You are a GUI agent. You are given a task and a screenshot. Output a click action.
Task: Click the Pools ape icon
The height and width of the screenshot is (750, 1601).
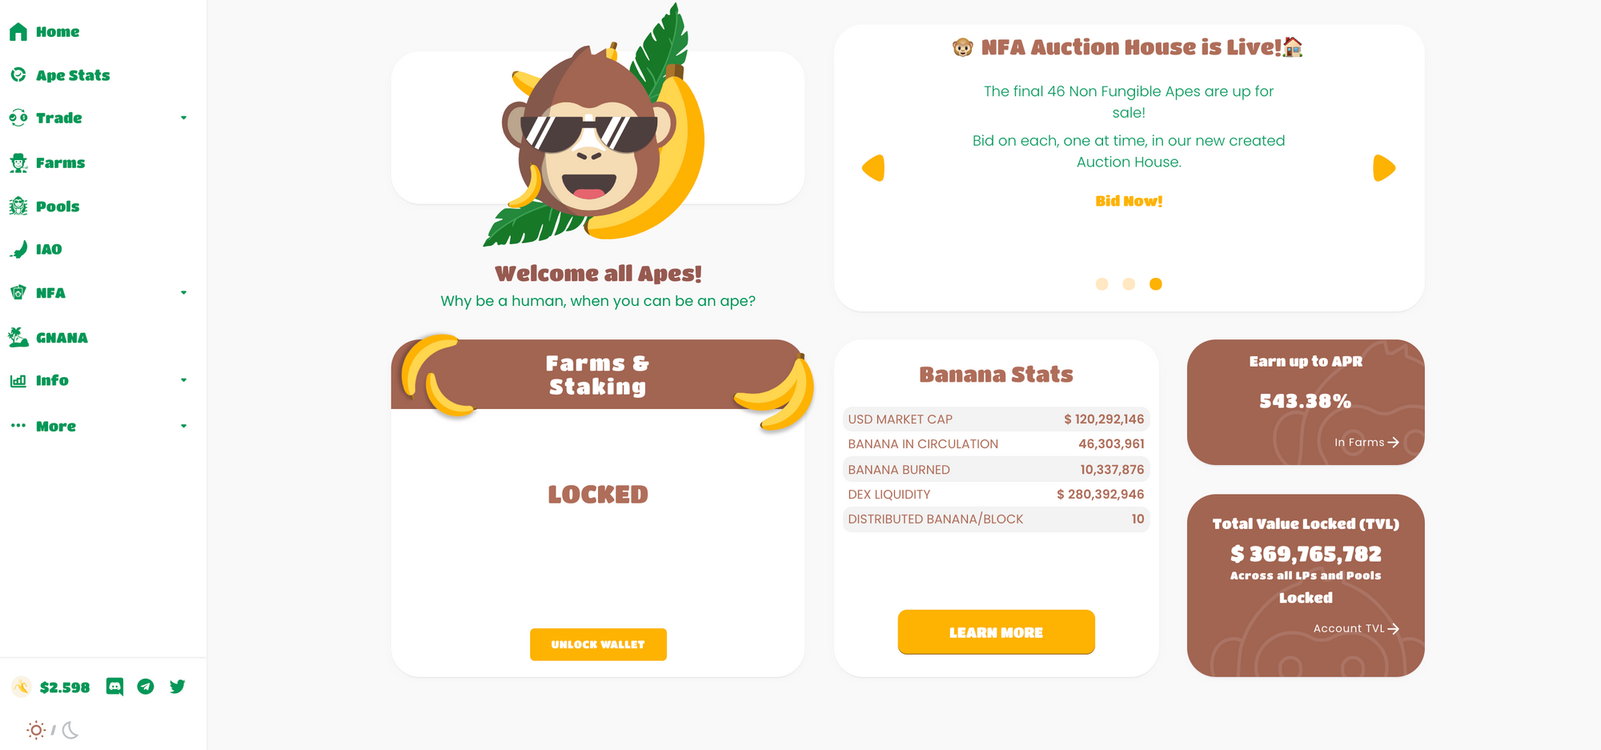point(18,206)
